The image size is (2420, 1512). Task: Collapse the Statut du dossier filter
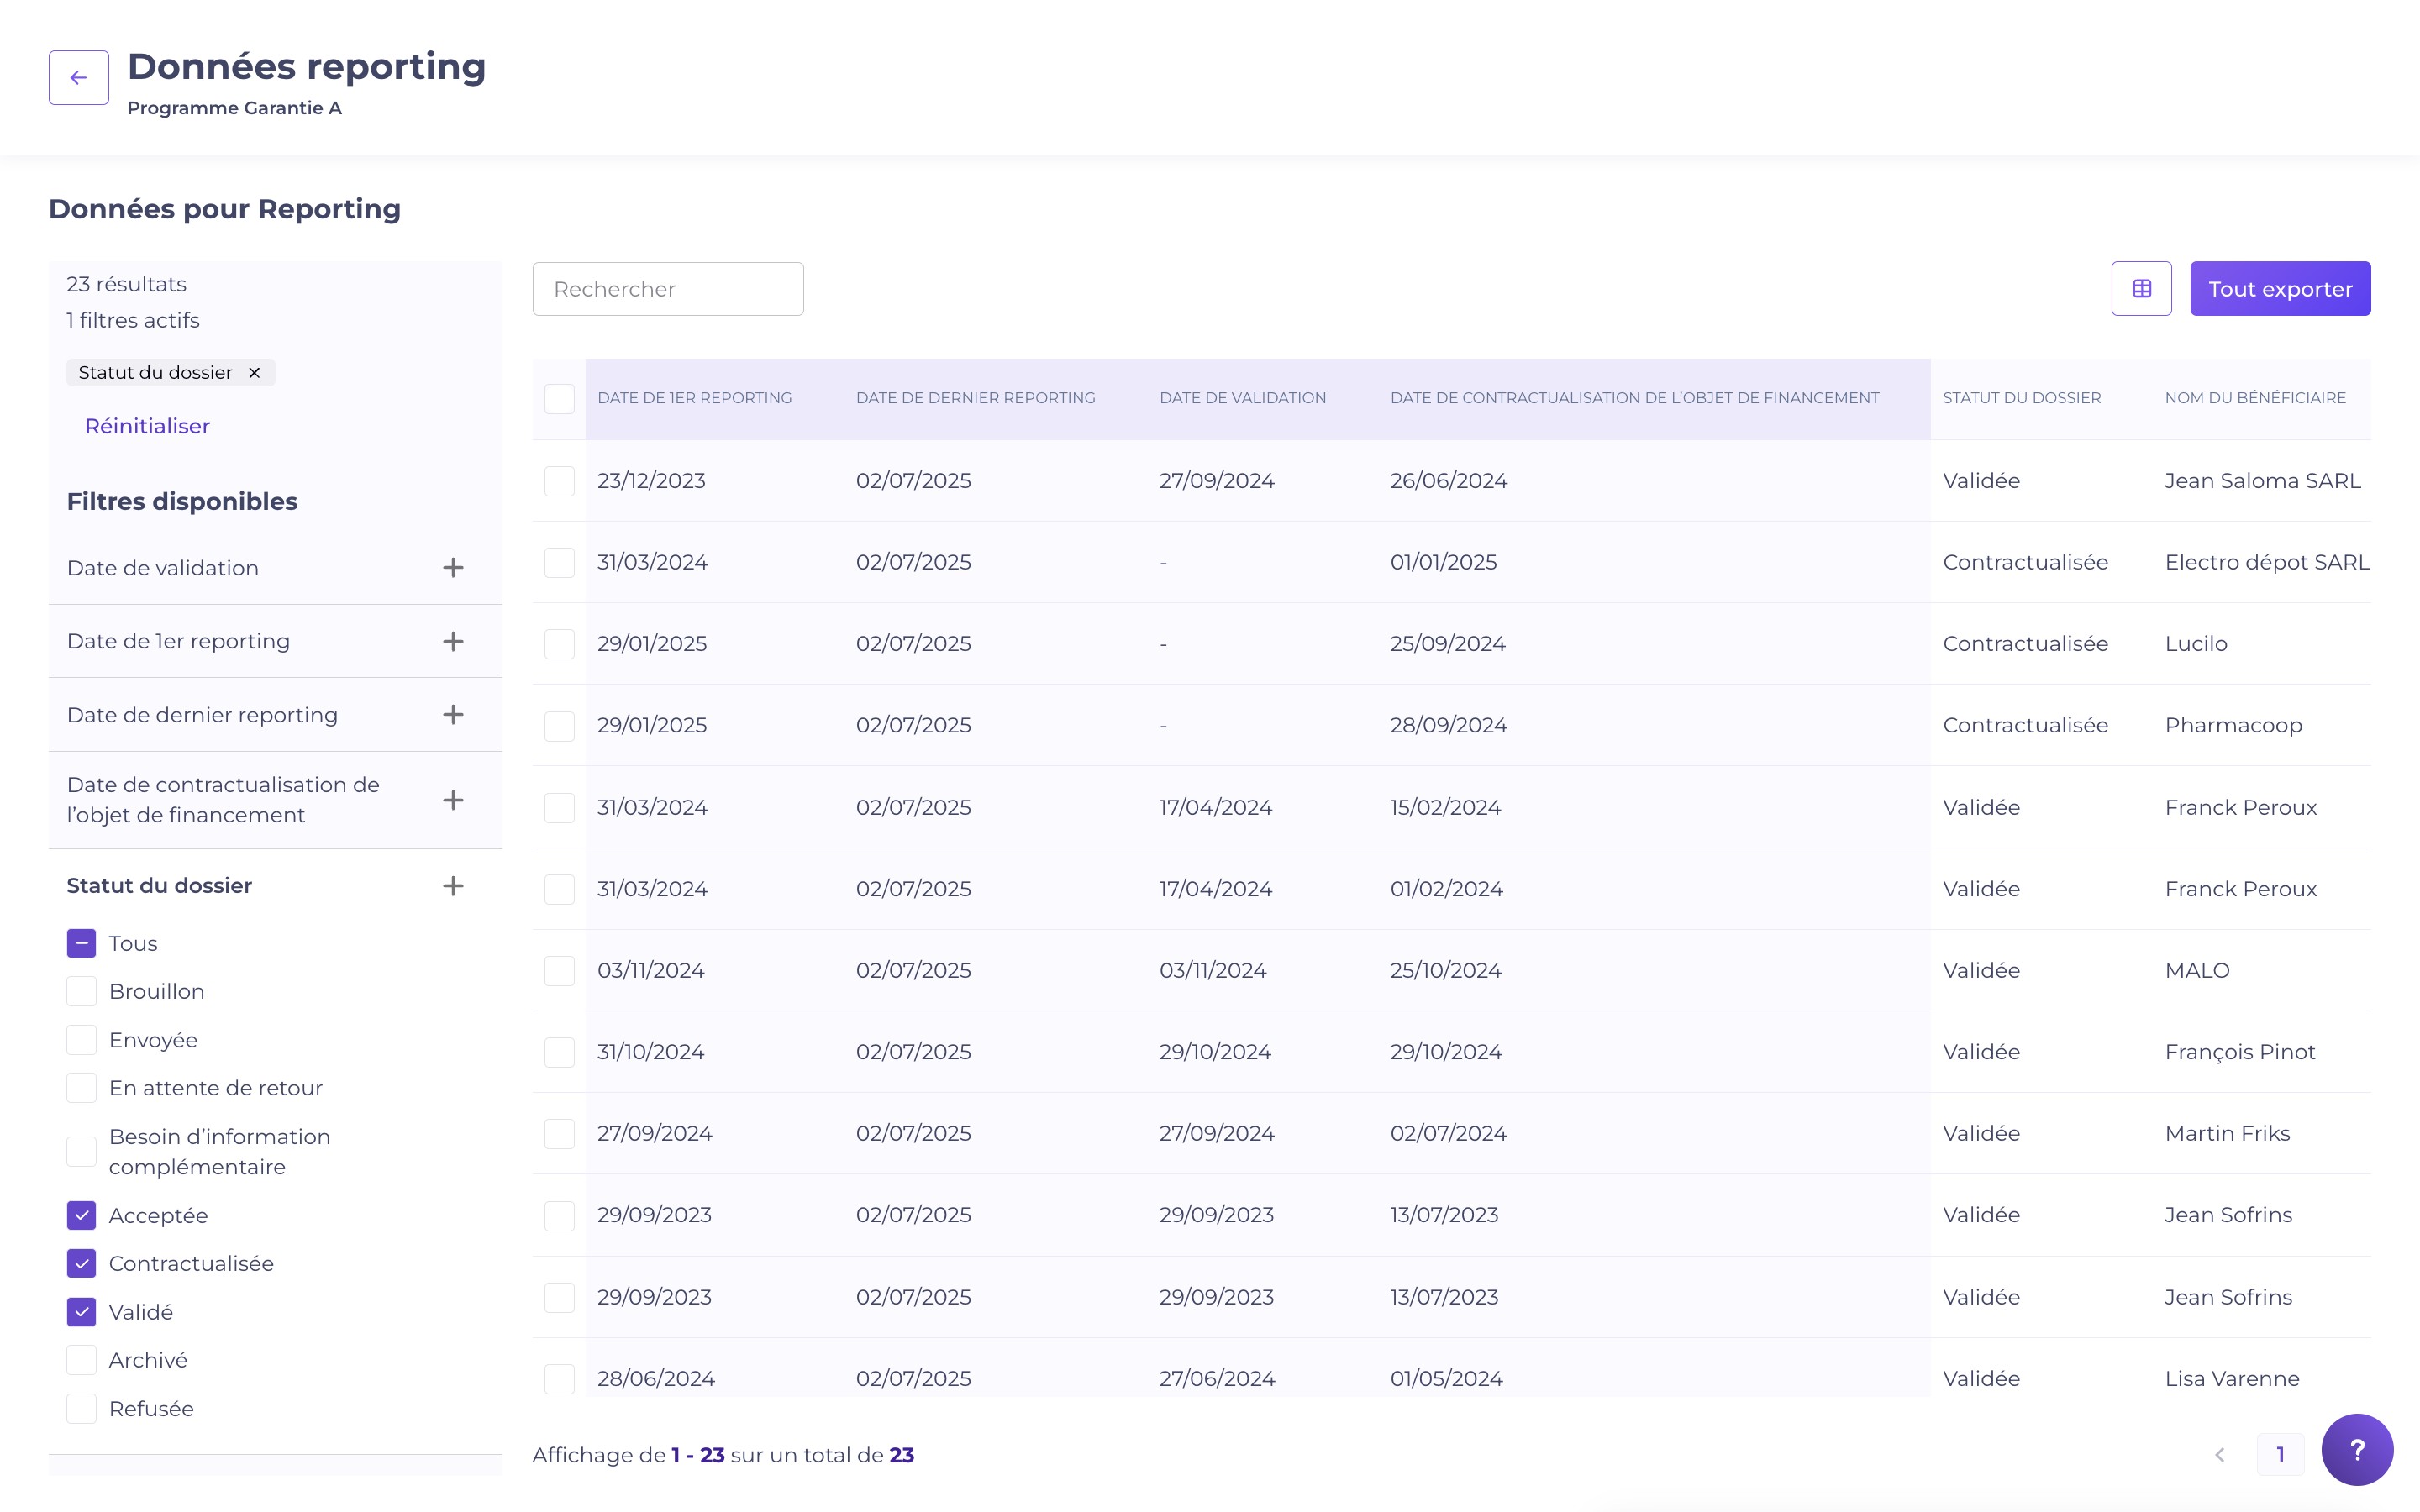(453, 886)
